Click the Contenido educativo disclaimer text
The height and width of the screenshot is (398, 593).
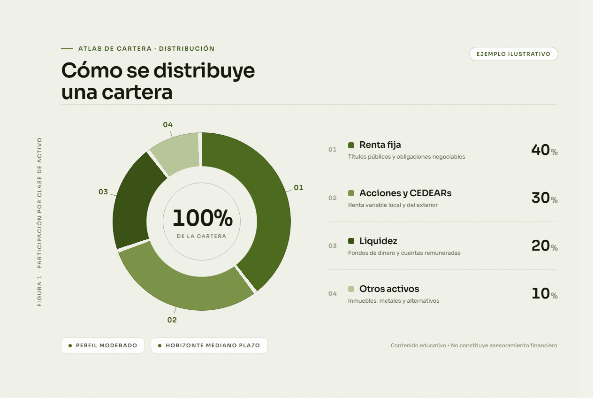(x=474, y=345)
